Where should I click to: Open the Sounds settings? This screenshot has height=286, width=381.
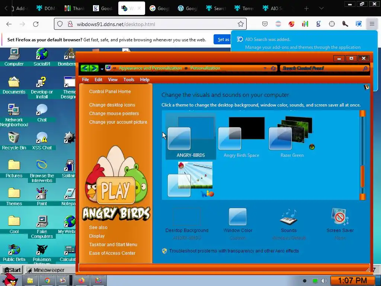tap(289, 224)
